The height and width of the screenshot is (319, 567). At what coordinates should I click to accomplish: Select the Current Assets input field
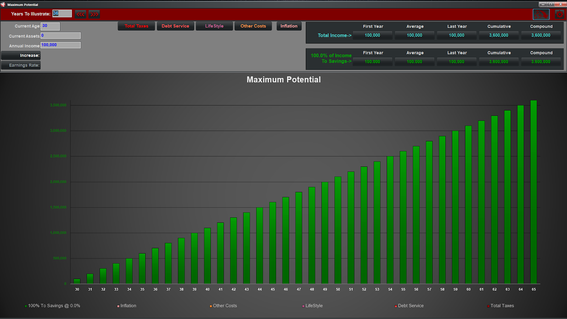pos(61,36)
